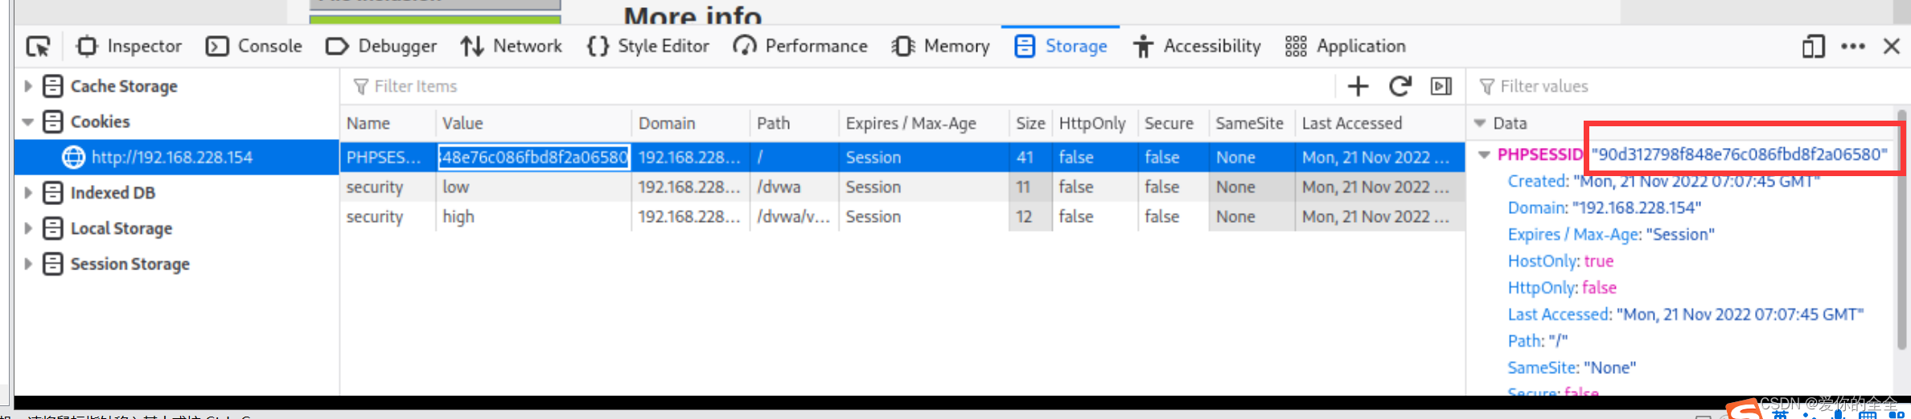This screenshot has width=1911, height=419.
Task: Open responsive design mode icon
Action: [x=1813, y=47]
